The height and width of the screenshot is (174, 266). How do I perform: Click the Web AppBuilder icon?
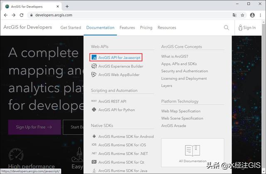94,74
